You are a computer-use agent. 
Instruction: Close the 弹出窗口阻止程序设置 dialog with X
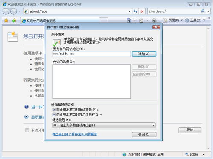(156, 27)
